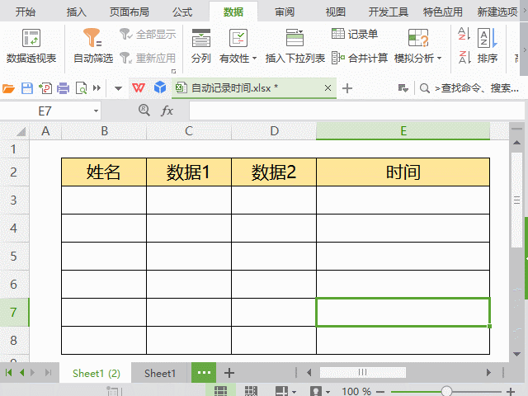Switch to the 公式 ribbon tab
This screenshot has height=396, width=528.
click(x=182, y=12)
